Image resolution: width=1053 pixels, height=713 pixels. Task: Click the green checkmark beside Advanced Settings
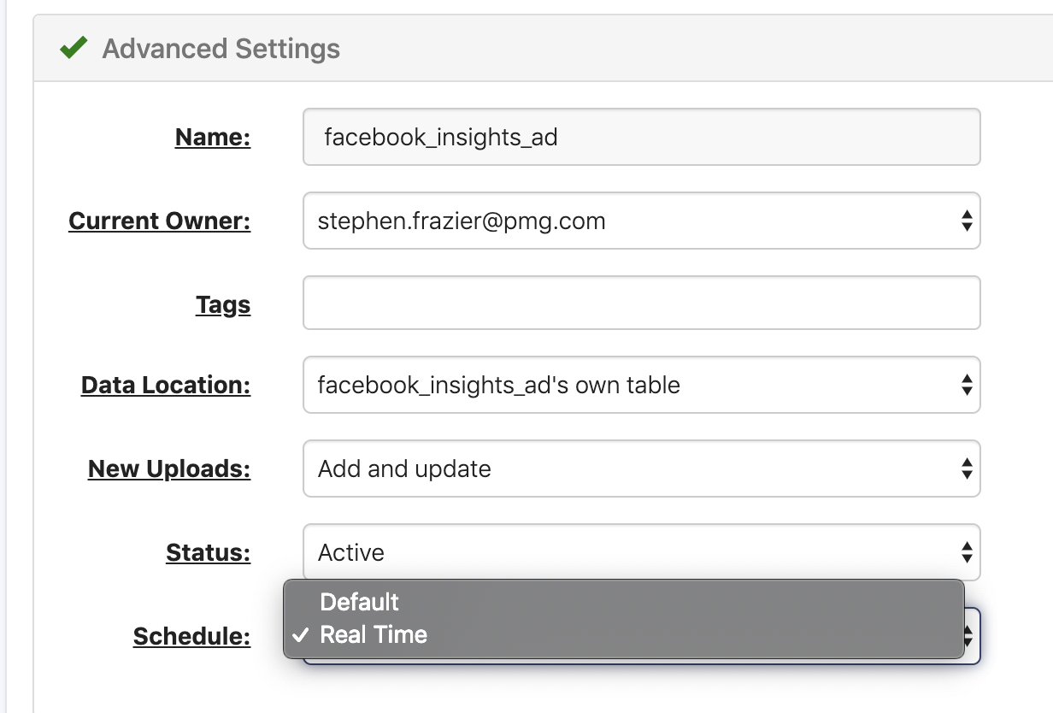[74, 48]
